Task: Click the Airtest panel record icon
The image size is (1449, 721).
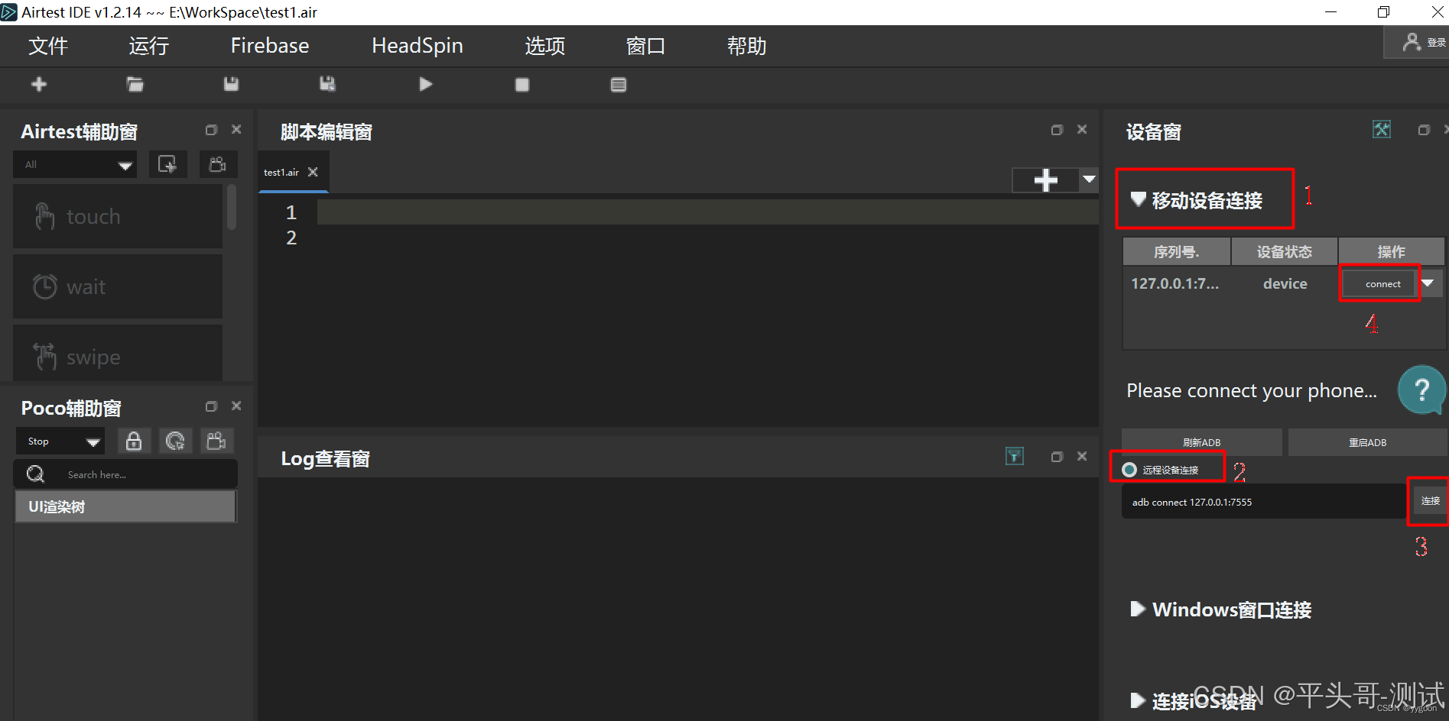Action: coord(218,164)
